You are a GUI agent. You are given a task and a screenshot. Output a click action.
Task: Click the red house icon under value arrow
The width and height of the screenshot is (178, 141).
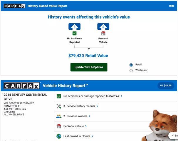click(103, 33)
